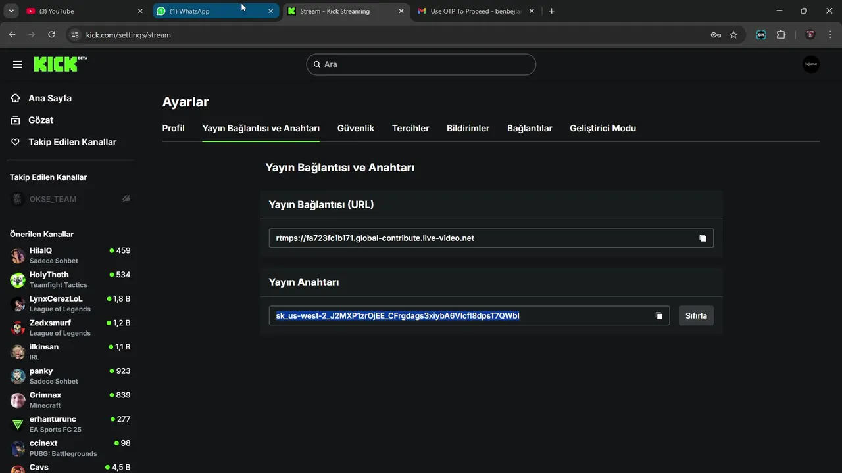Switch to the Bildirimler tab

tap(468, 128)
